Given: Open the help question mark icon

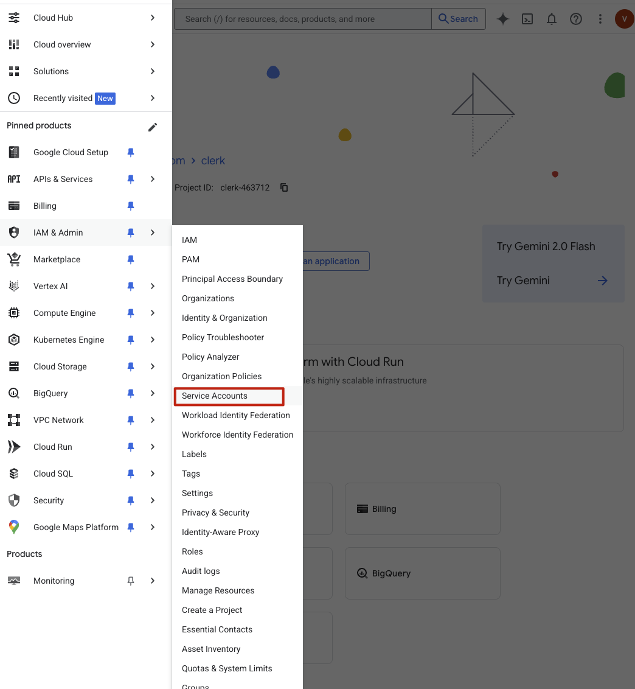Looking at the screenshot, I should [576, 19].
